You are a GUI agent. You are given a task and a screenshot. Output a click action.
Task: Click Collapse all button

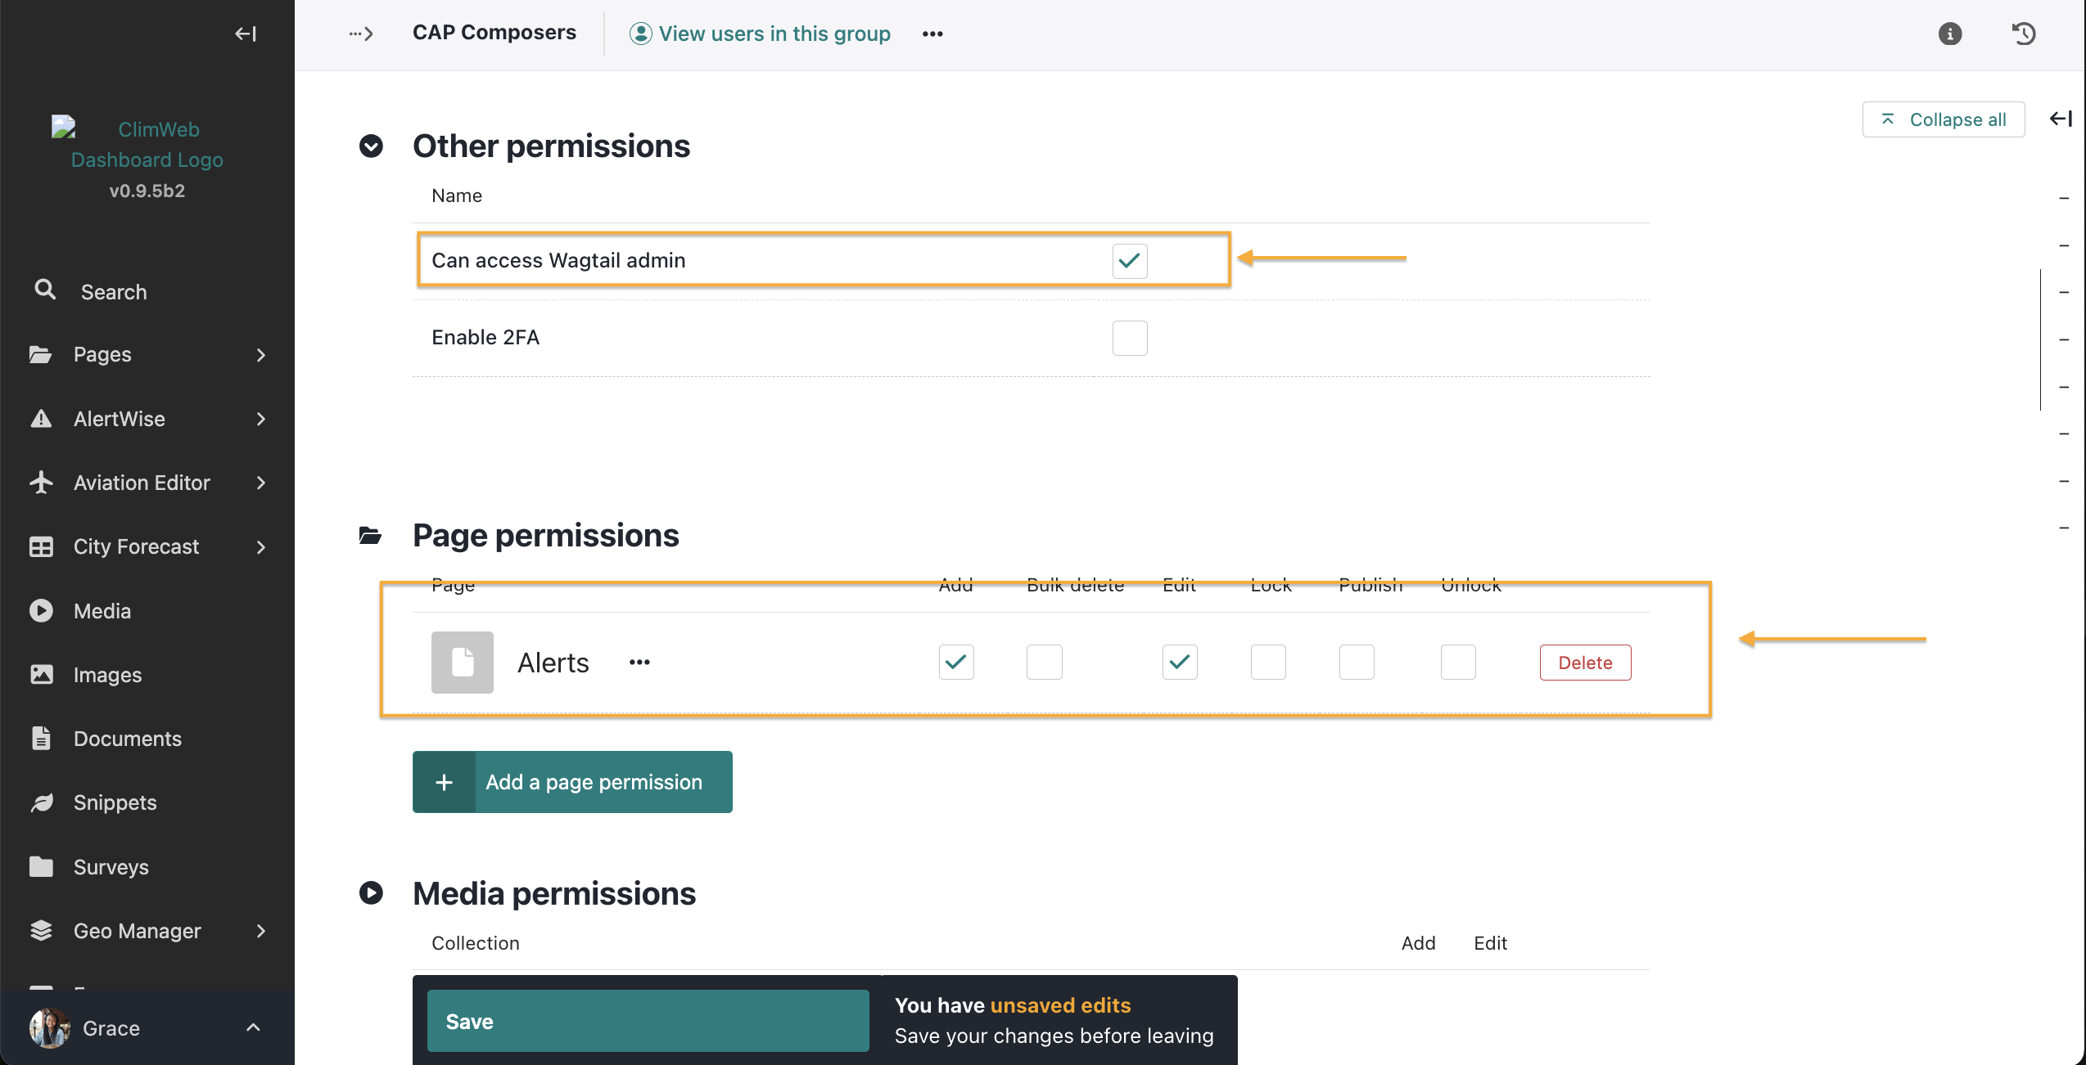[x=1944, y=119]
